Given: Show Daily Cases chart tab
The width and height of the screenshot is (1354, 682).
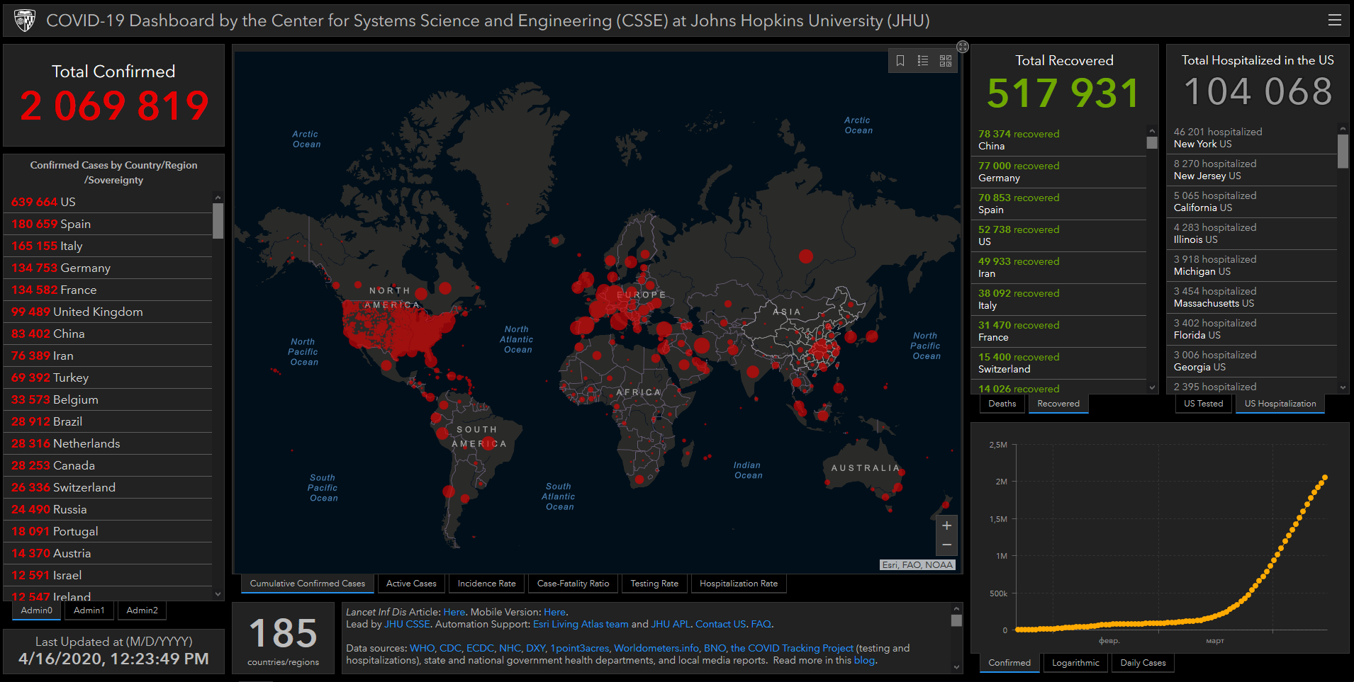Looking at the screenshot, I should 1143,663.
